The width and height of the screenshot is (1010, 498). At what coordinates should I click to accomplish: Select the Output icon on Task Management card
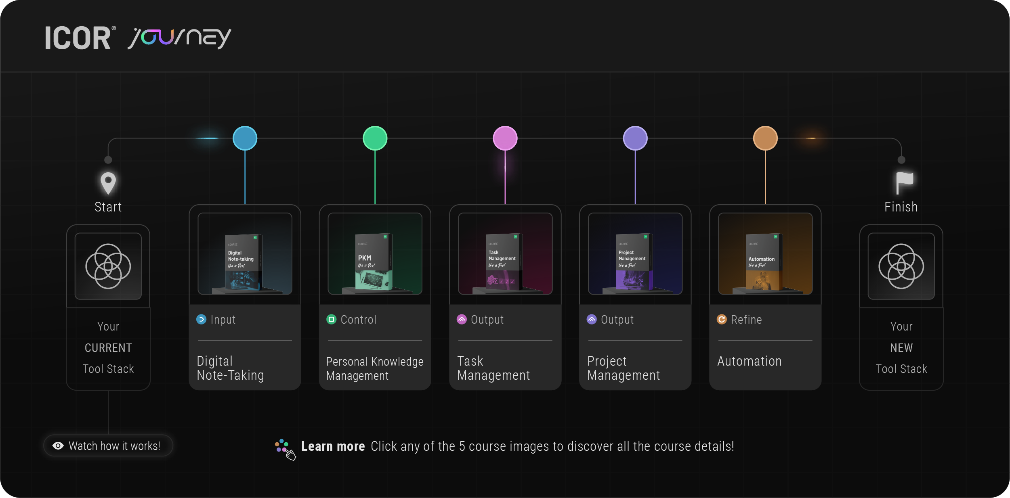click(462, 319)
